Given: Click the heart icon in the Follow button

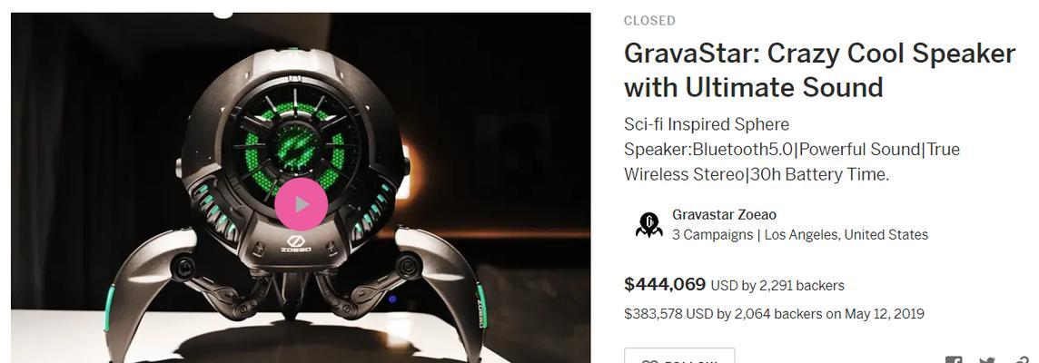Looking at the screenshot, I should click(647, 361).
